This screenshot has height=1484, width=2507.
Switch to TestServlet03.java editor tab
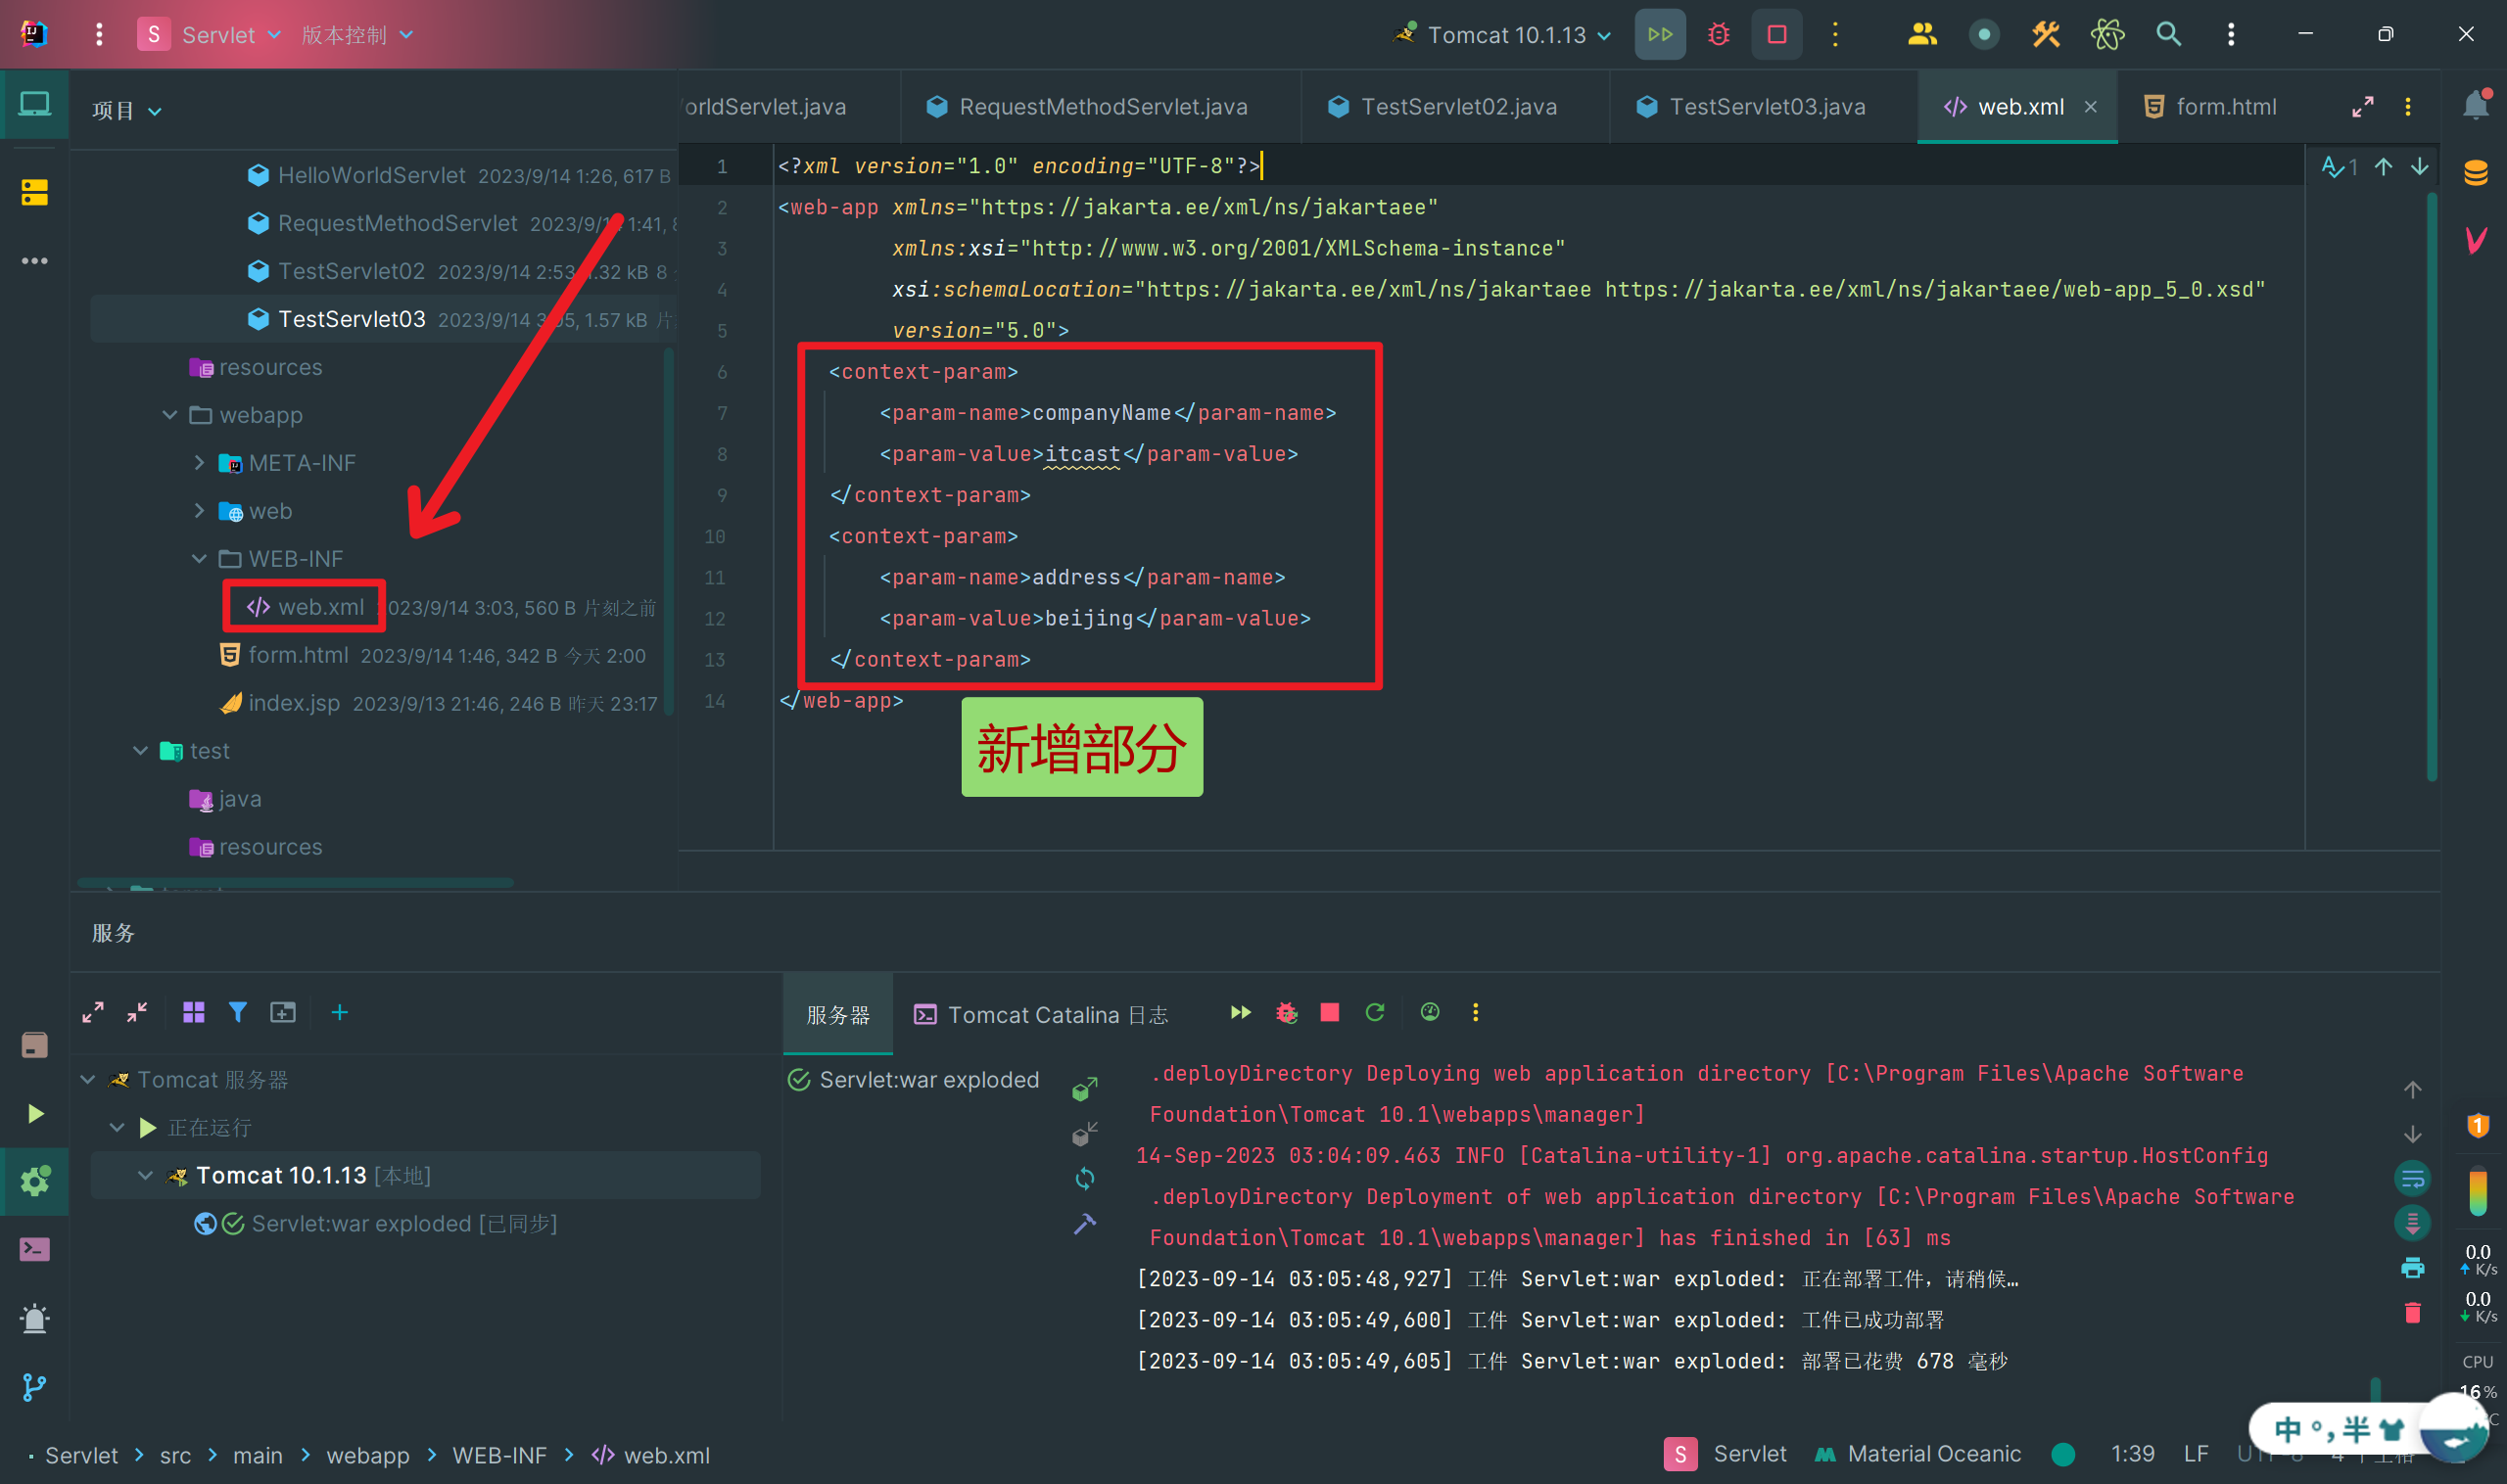pyautogui.click(x=1766, y=107)
